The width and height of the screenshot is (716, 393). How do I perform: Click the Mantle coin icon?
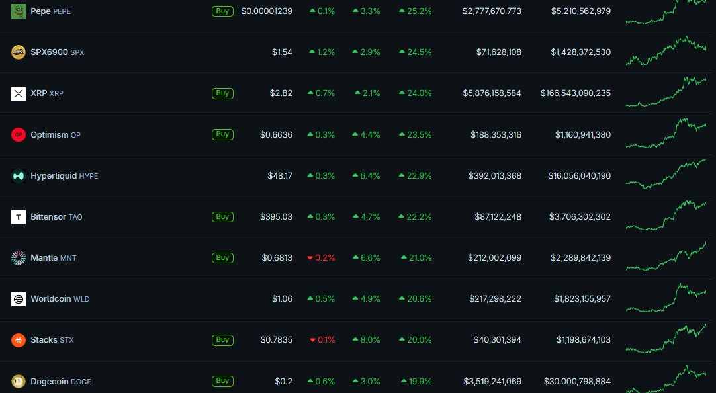point(19,258)
